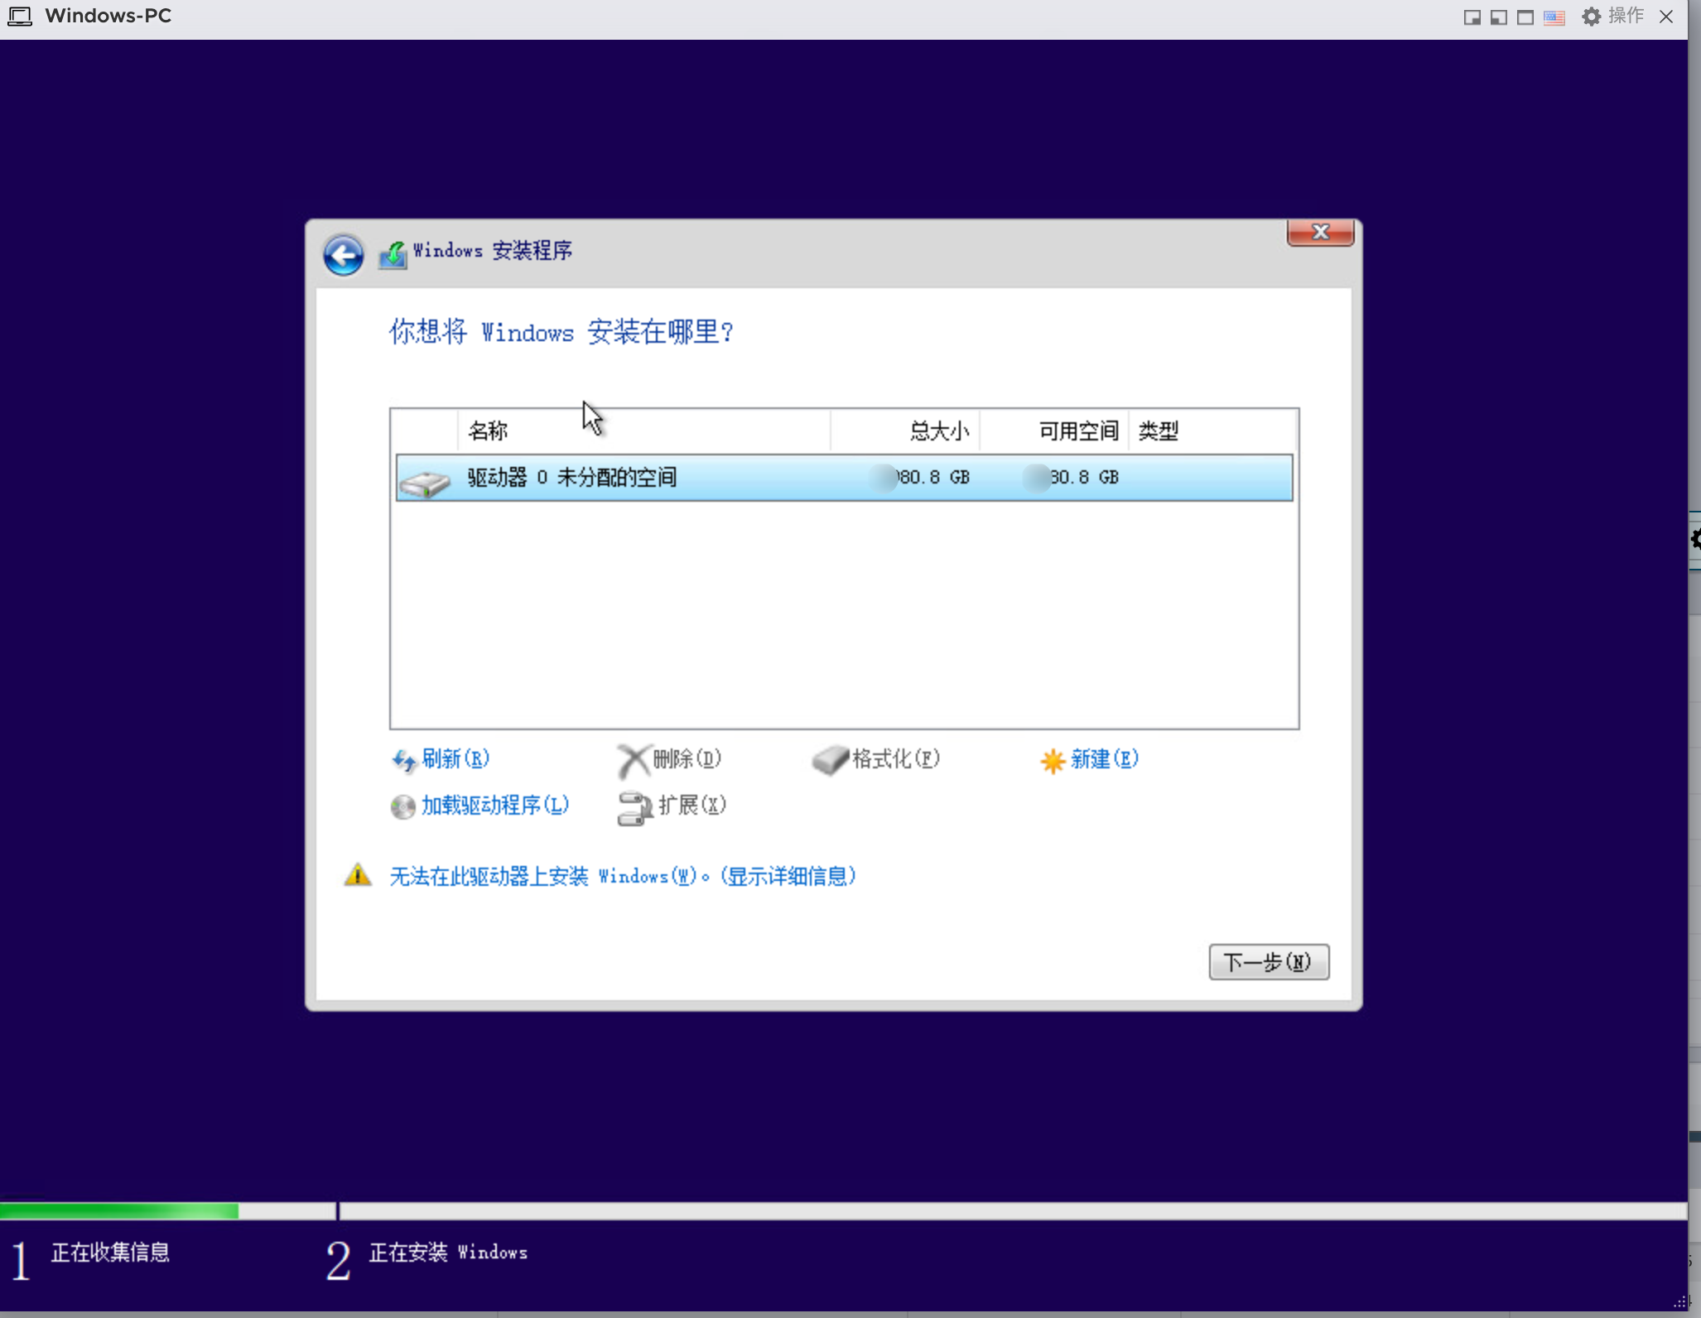Click the US flag keyboard layout icon
This screenshot has width=1701, height=1318.
[1554, 17]
